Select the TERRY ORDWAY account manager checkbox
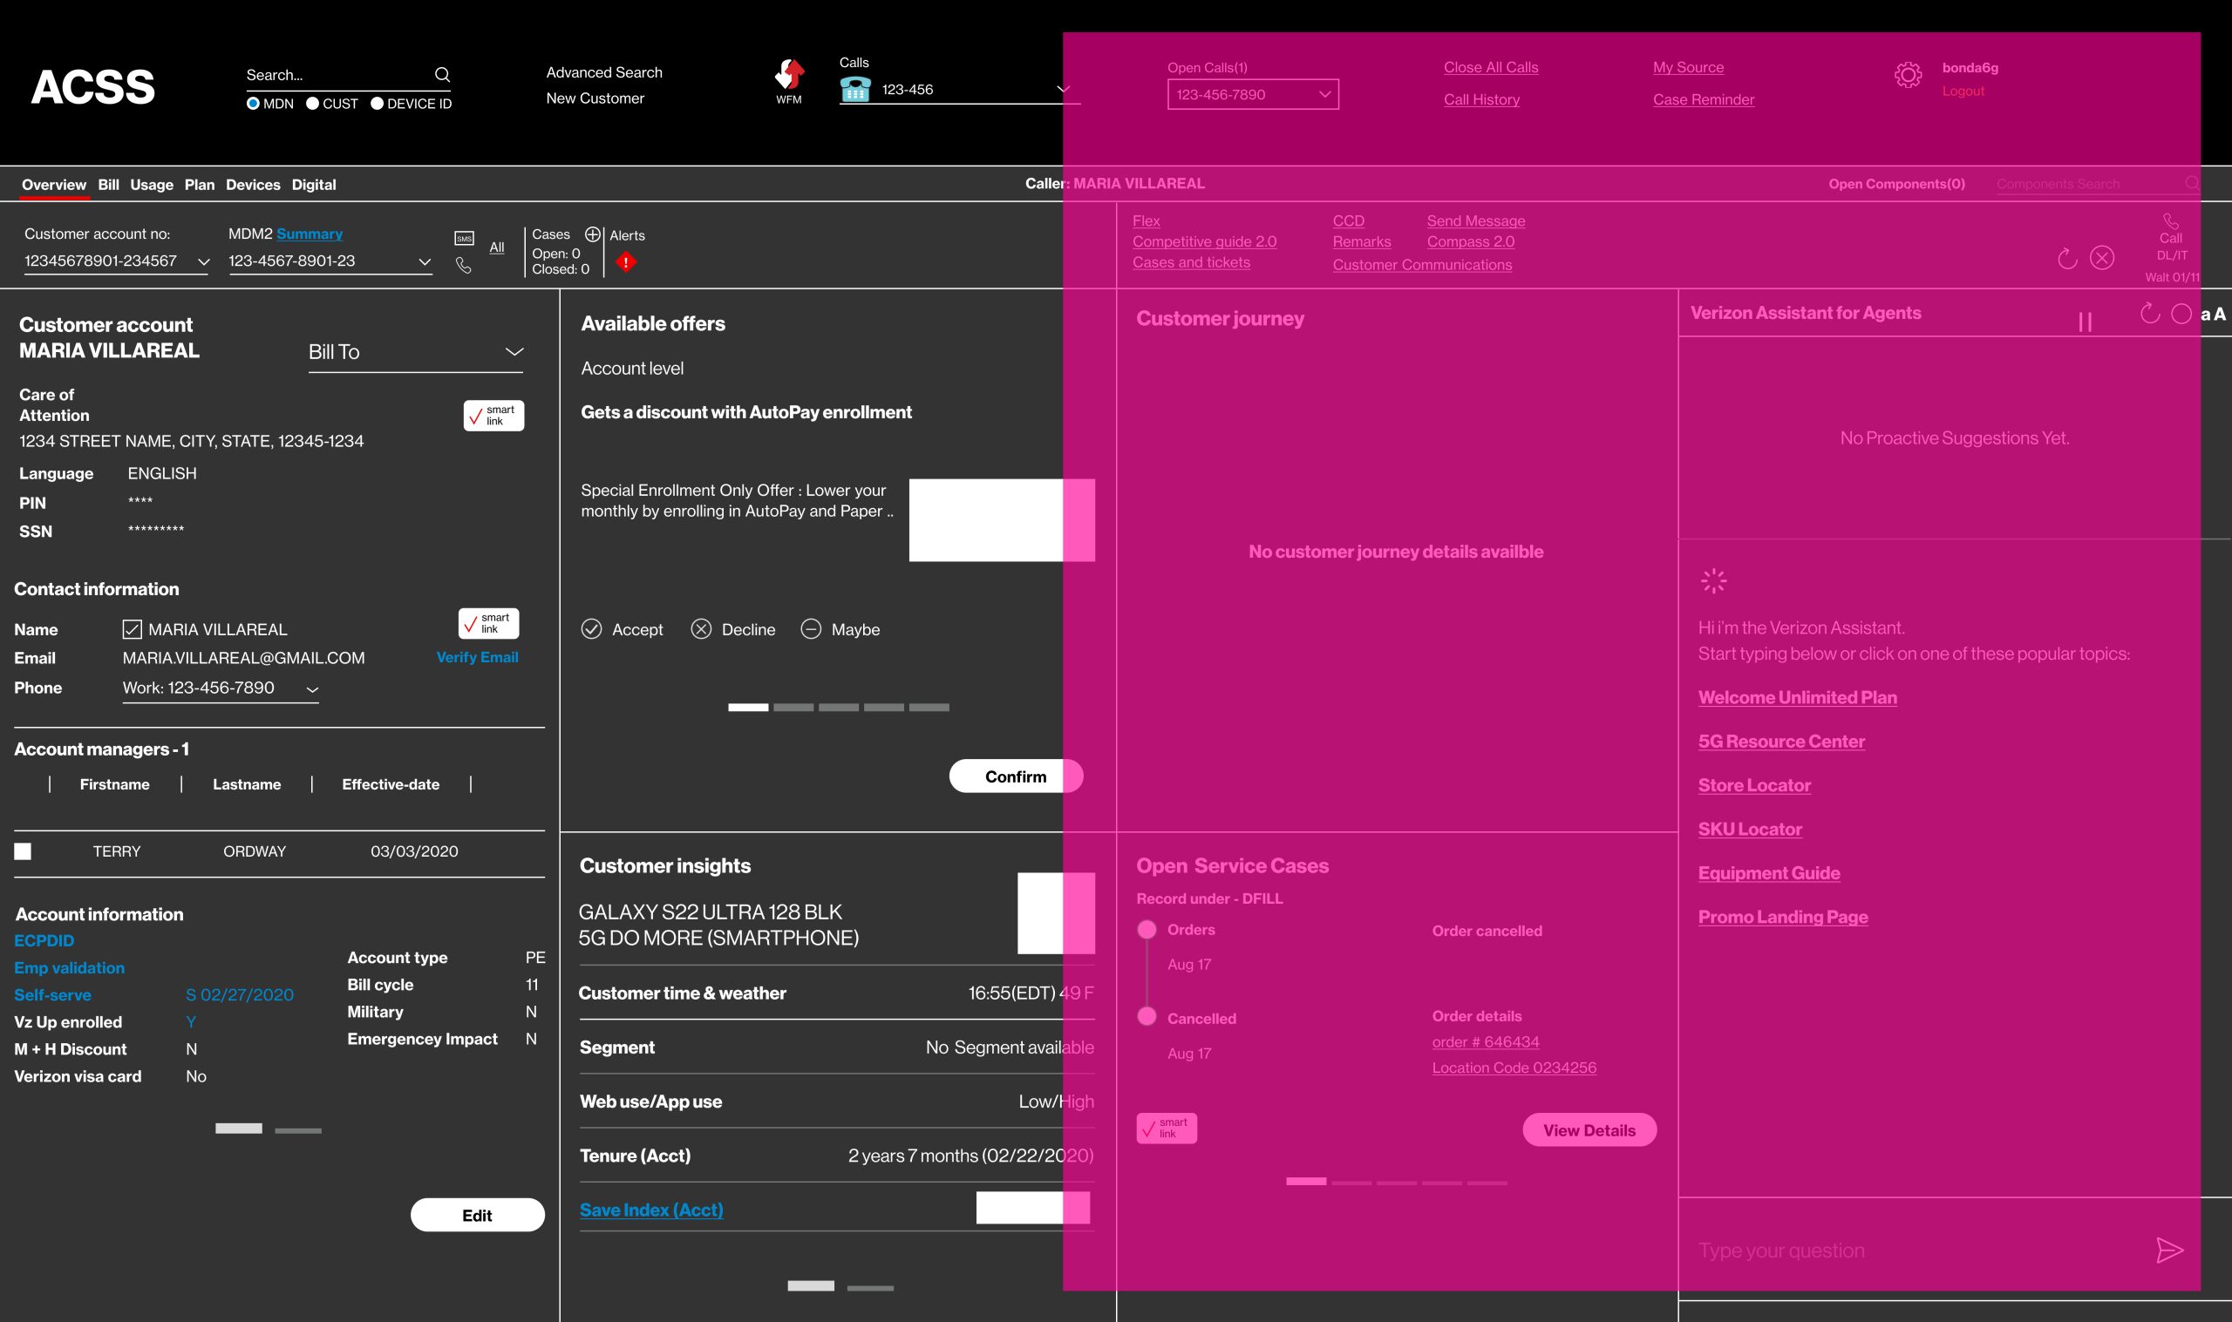This screenshot has height=1322, width=2232. pos(22,851)
